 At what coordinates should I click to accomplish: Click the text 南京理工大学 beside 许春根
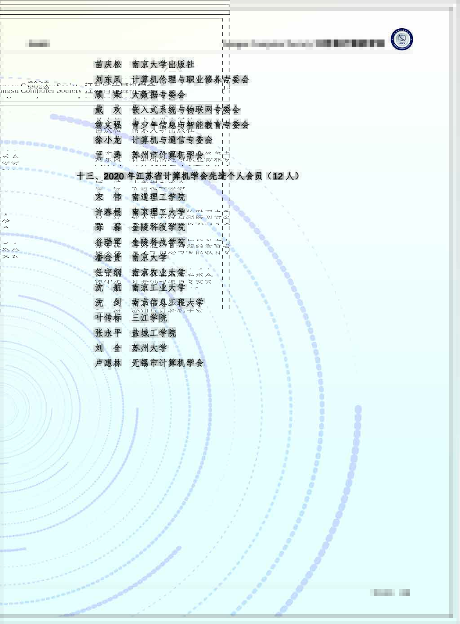[158, 212]
